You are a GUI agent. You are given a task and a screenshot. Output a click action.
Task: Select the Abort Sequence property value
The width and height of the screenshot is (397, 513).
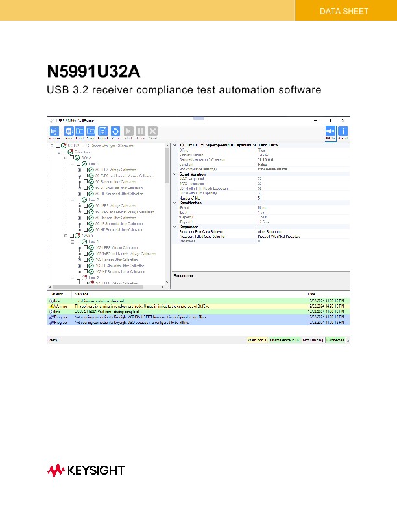tap(269, 232)
